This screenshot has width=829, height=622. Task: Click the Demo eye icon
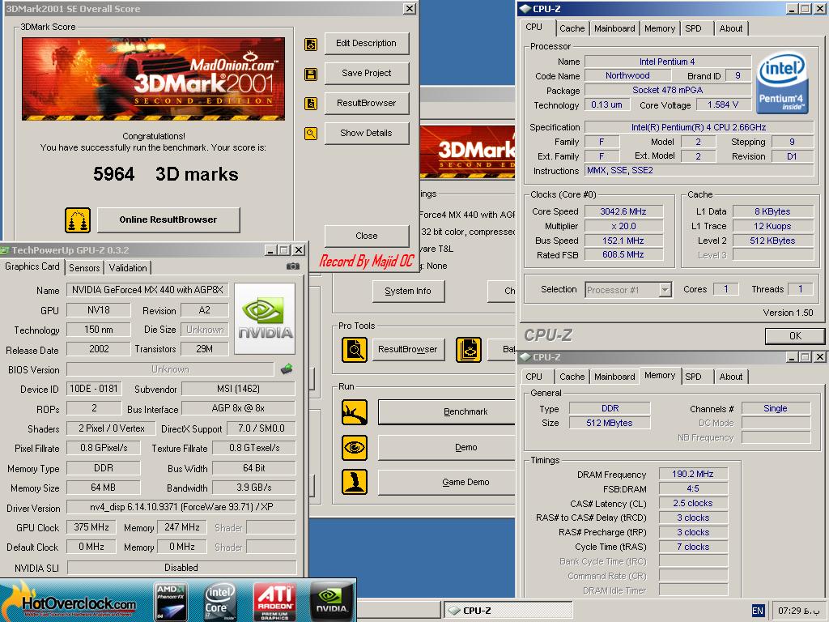coord(355,447)
